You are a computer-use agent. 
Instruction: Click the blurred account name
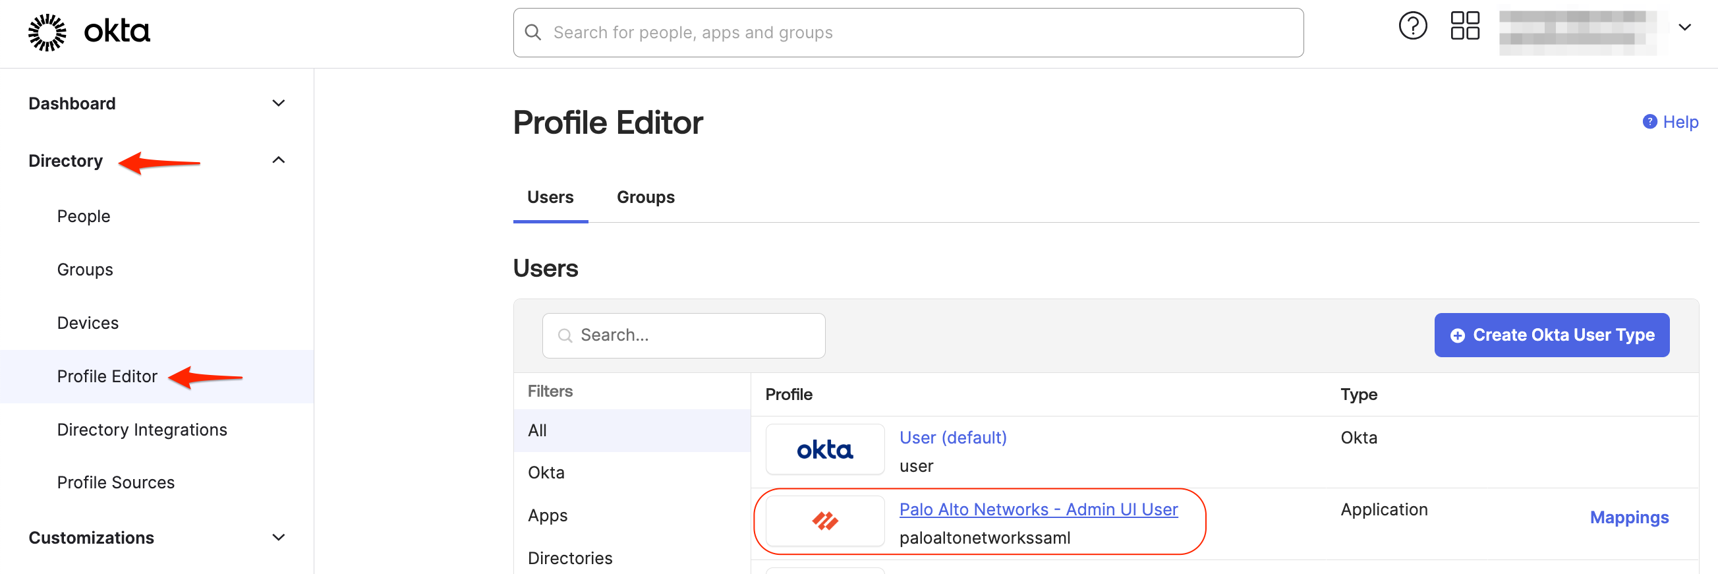coord(1576,32)
